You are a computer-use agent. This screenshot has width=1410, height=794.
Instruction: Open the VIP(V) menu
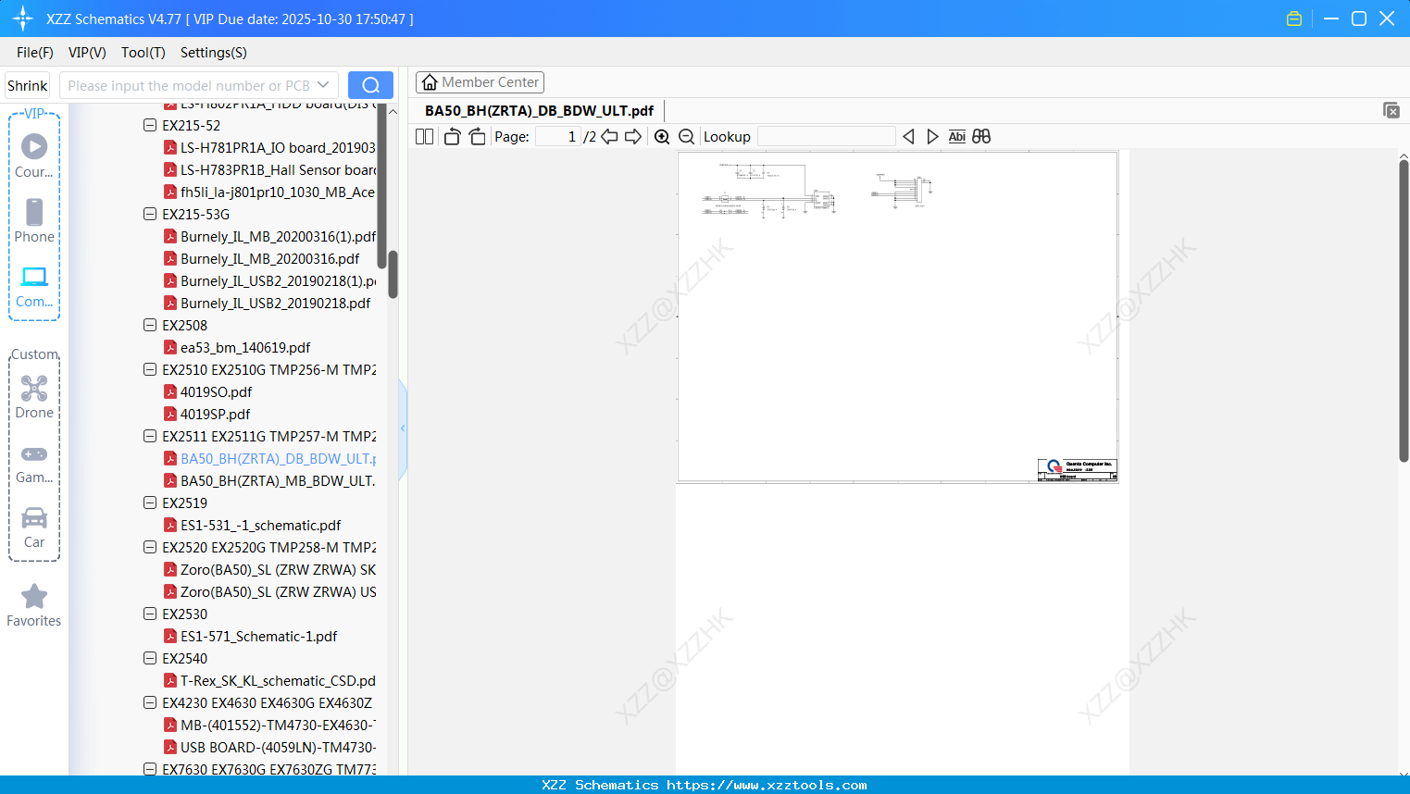pyautogui.click(x=87, y=53)
